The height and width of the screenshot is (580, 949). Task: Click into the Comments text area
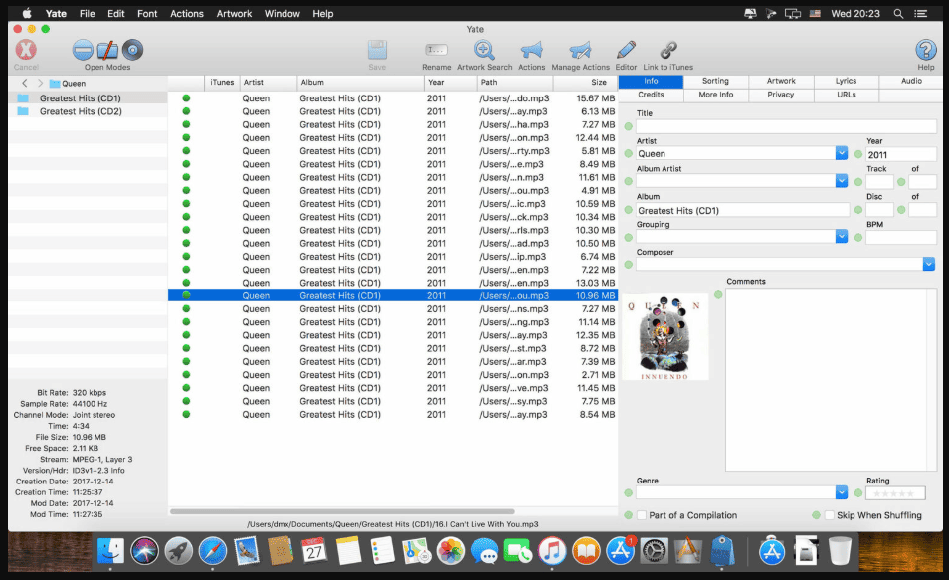[831, 379]
